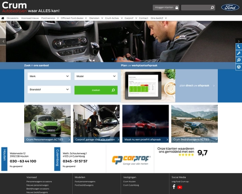Screen dimensions: 242x194
Task: Click the Ford logo
Action: point(230,8)
